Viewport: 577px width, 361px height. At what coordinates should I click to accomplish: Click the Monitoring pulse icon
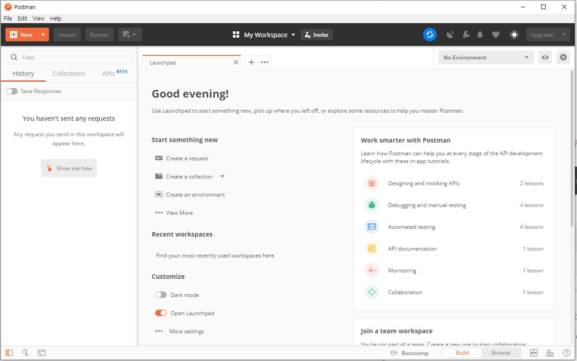point(372,270)
